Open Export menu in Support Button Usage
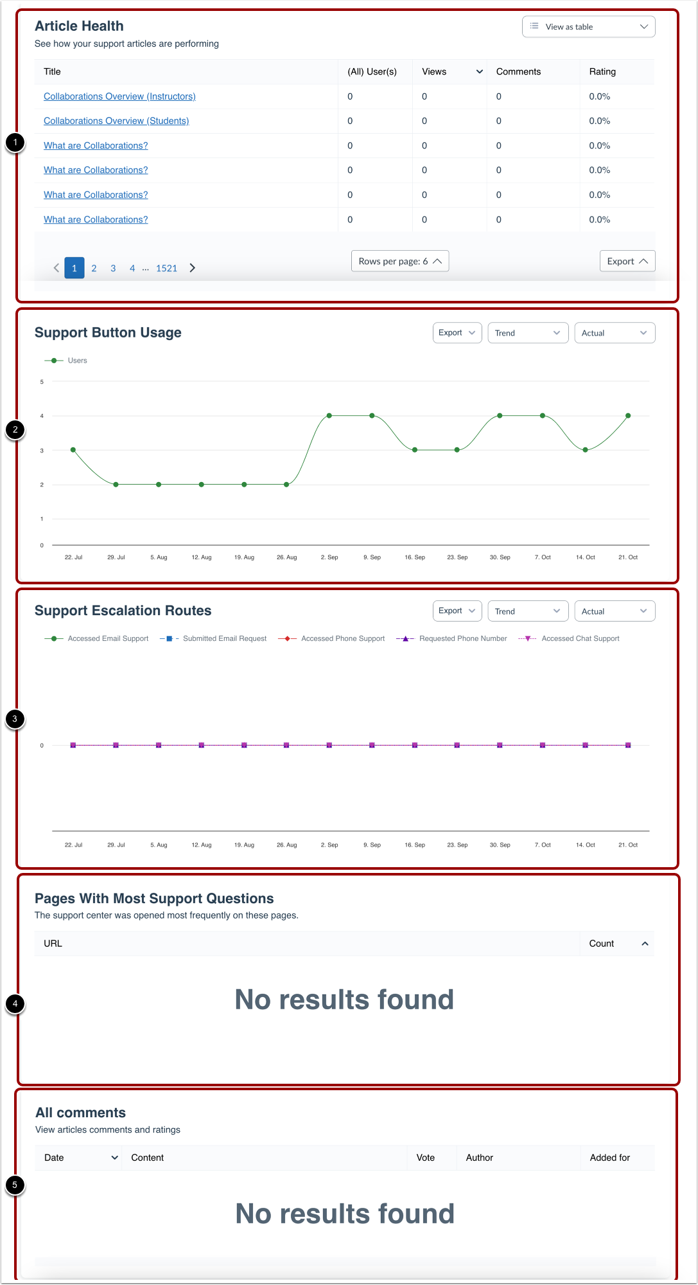Viewport: 698px width, 1285px height. pos(457,333)
